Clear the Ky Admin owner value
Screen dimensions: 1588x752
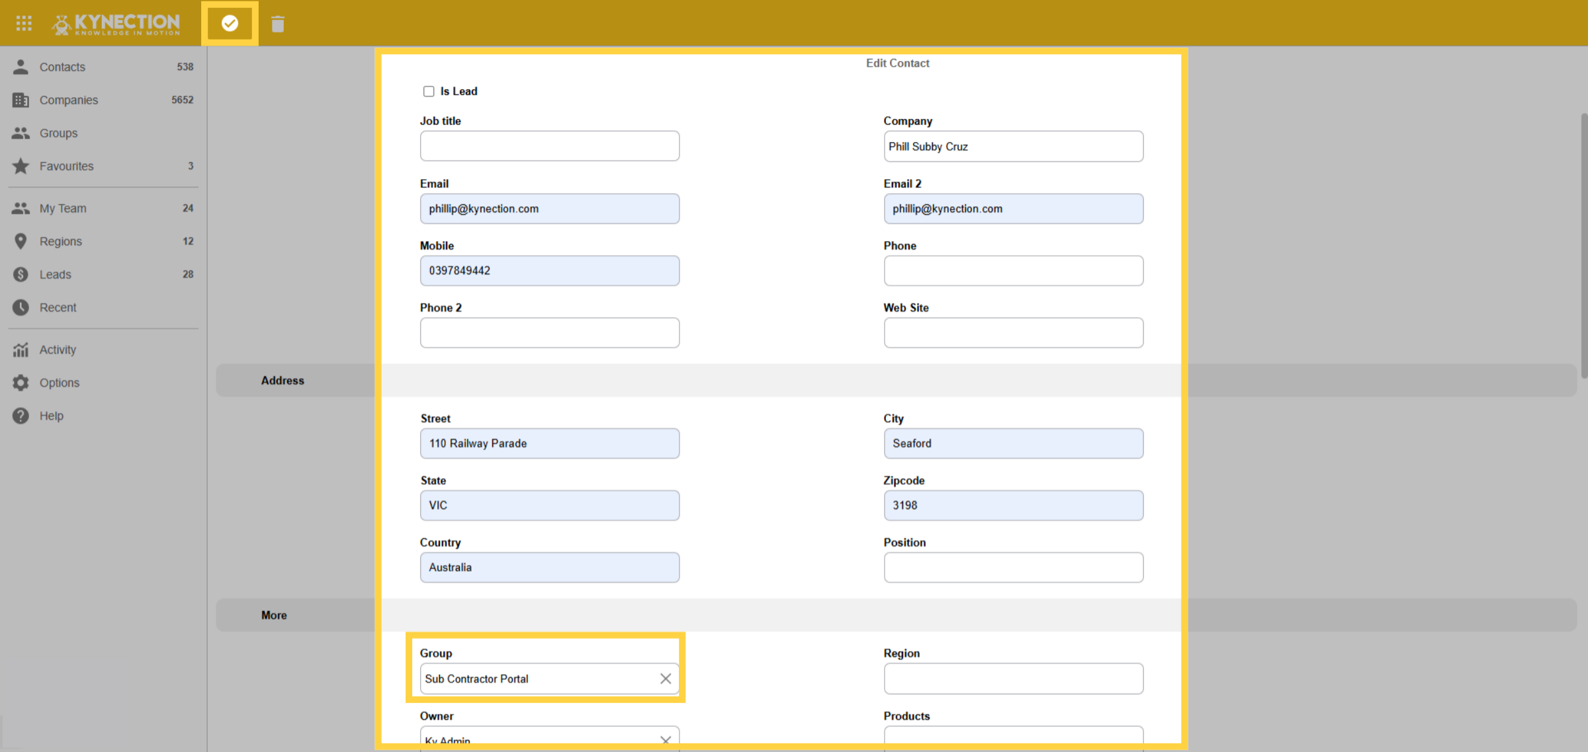[x=666, y=741]
